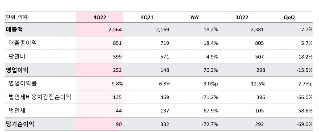Click the 단위: 억원 unit label
This screenshot has width=319, height=132.
(16, 18)
